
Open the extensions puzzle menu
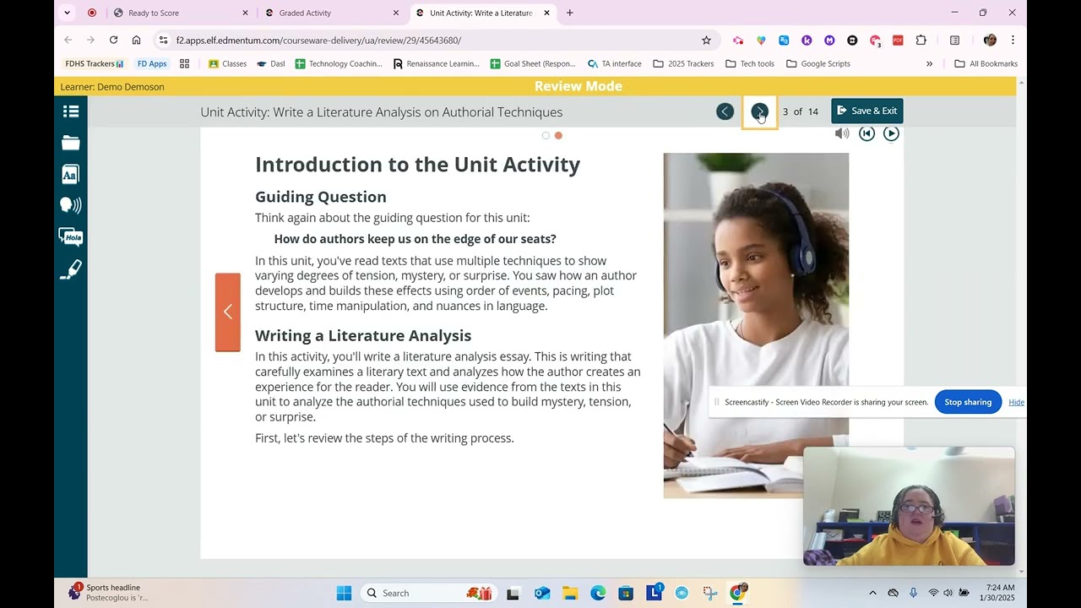(x=921, y=40)
